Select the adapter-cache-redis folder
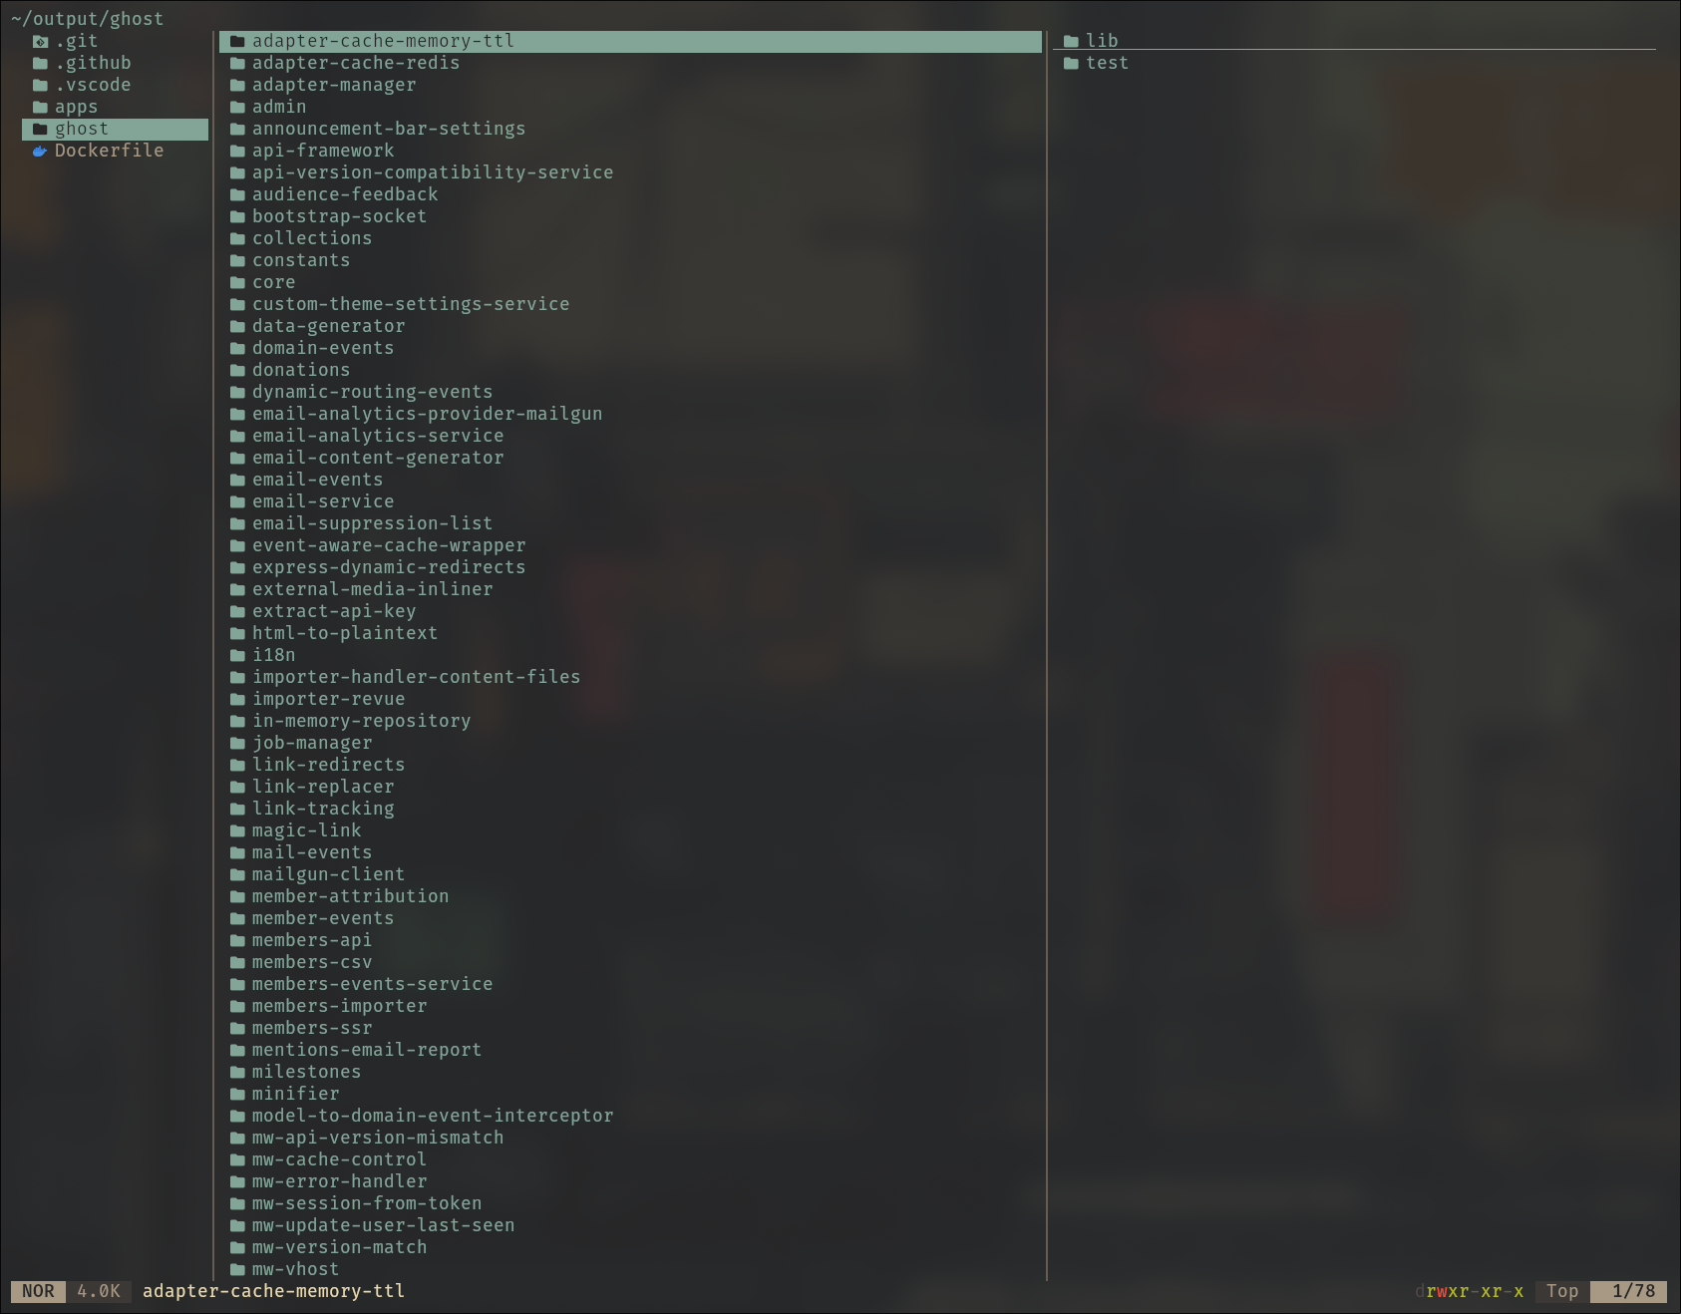Viewport: 1681px width, 1314px height. pos(355,64)
